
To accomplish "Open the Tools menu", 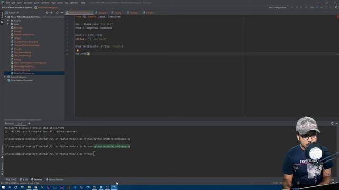I will [x=60, y=3].
